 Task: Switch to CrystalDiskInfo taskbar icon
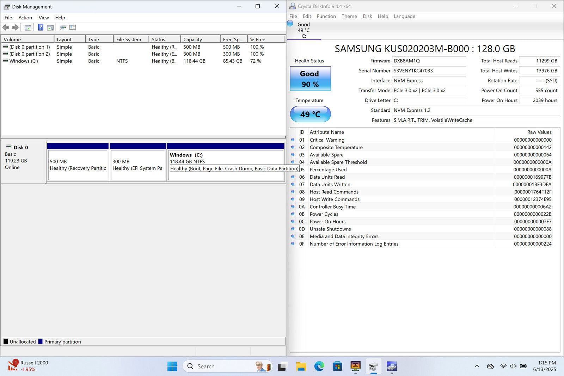(x=392, y=366)
